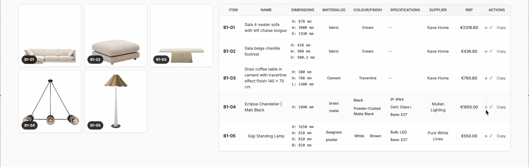Viewport: 529px width, 167px height.
Task: Click the highlighted refresh icon on row B1-04
Action: coord(486,107)
